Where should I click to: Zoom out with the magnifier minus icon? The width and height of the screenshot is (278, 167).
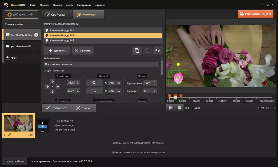point(94,91)
